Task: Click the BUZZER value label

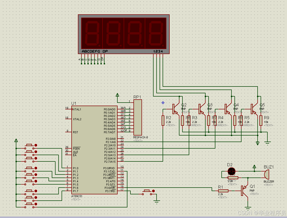Action: (x=269, y=182)
